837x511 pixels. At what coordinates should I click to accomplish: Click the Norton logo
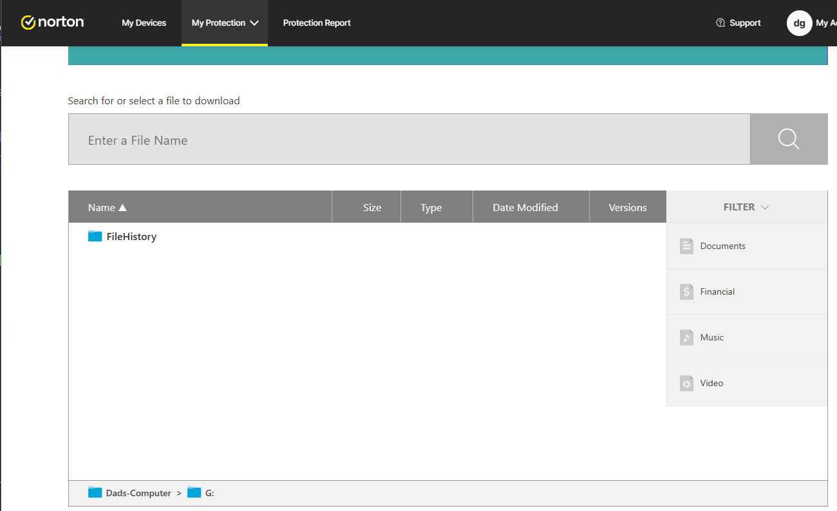pos(53,23)
